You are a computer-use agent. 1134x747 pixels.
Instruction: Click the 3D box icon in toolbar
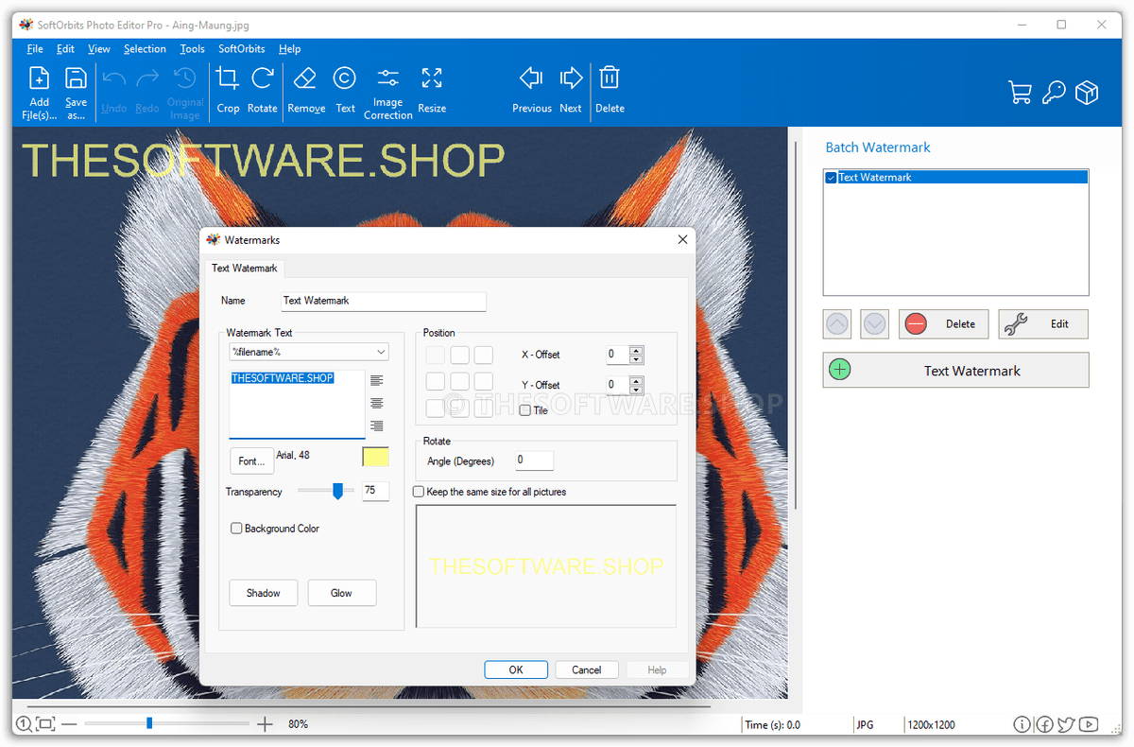(1087, 92)
